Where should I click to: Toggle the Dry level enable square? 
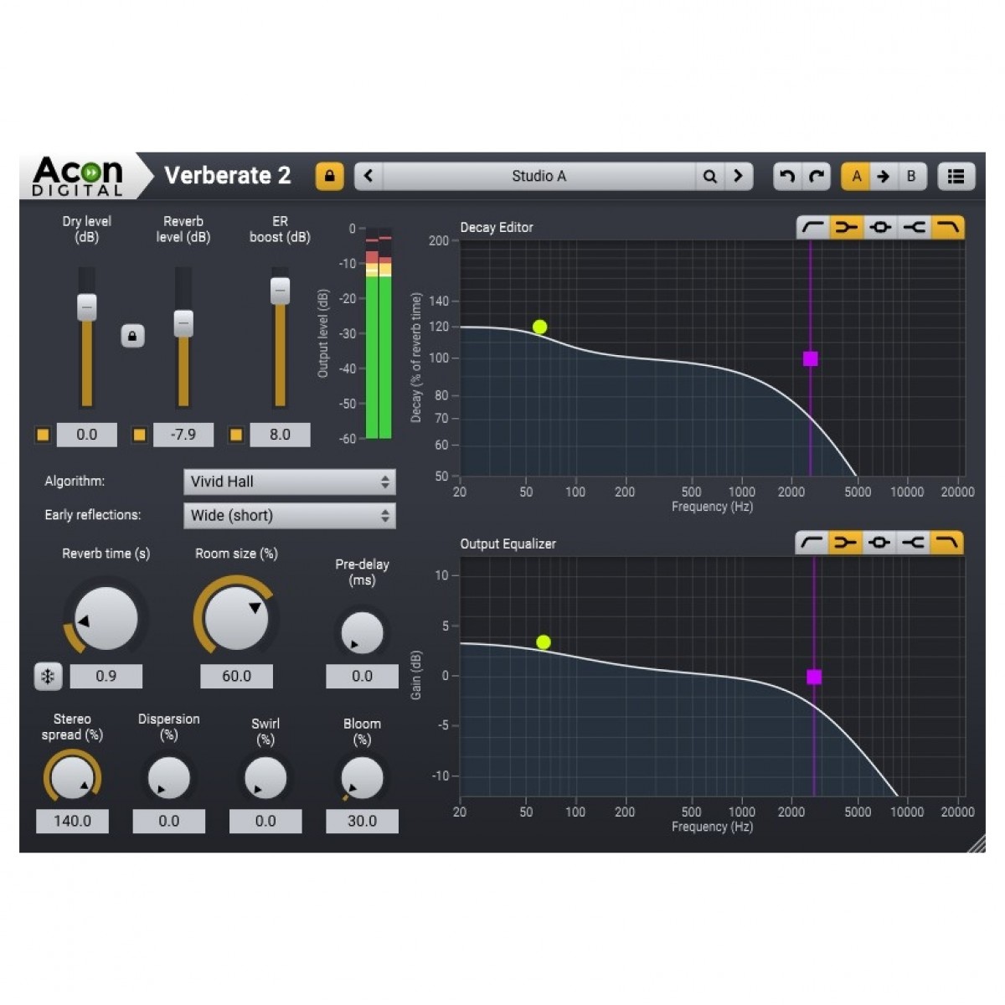coord(43,435)
